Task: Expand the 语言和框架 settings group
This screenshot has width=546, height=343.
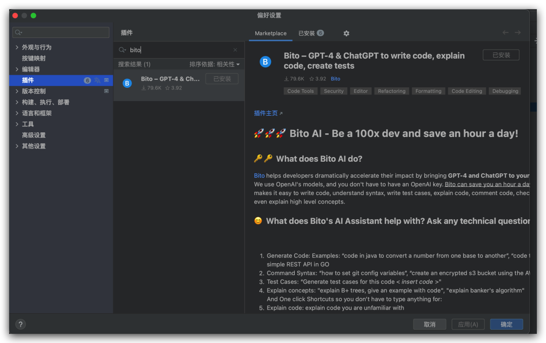Action: (x=17, y=113)
